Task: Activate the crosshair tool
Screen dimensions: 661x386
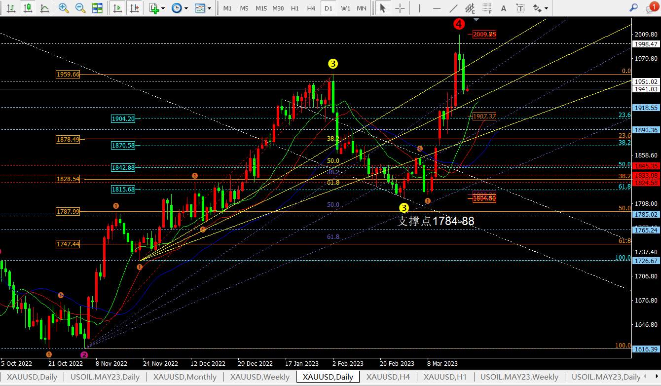Action: [400, 8]
